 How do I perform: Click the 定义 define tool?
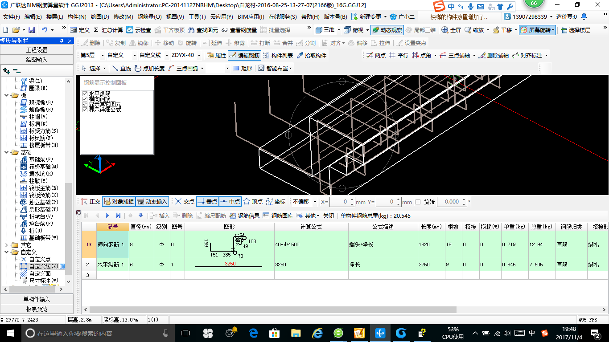80,30
